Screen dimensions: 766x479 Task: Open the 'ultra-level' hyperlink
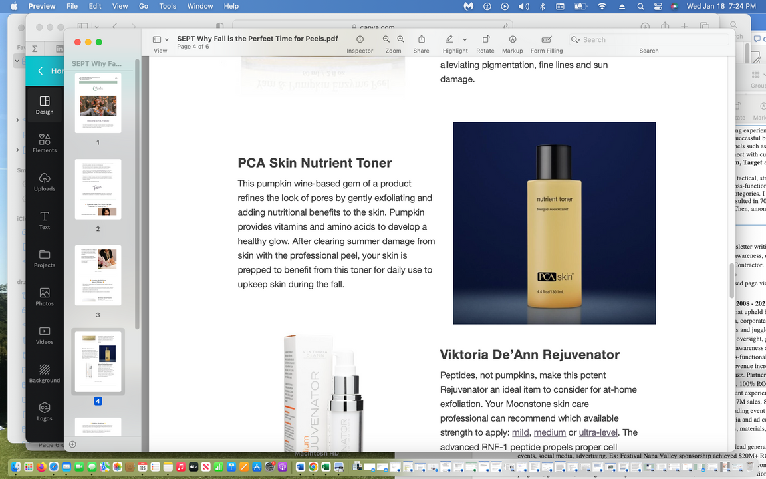598,432
